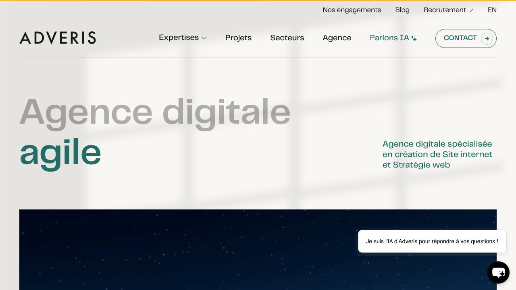Click the sparkle icon beside Parlons IA
This screenshot has height=290, width=516.
pyautogui.click(x=414, y=39)
